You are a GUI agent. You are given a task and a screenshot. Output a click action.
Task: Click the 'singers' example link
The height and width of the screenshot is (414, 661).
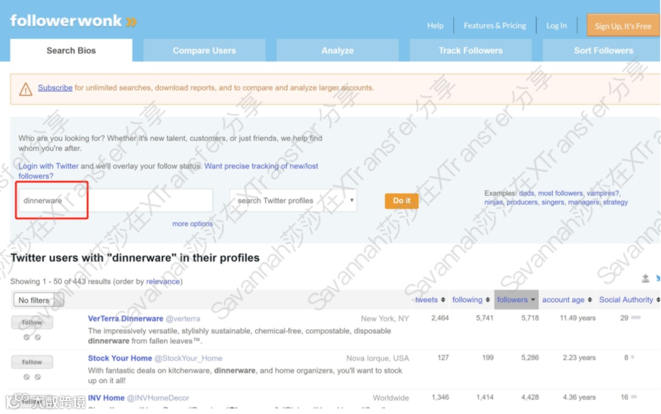coord(553,202)
